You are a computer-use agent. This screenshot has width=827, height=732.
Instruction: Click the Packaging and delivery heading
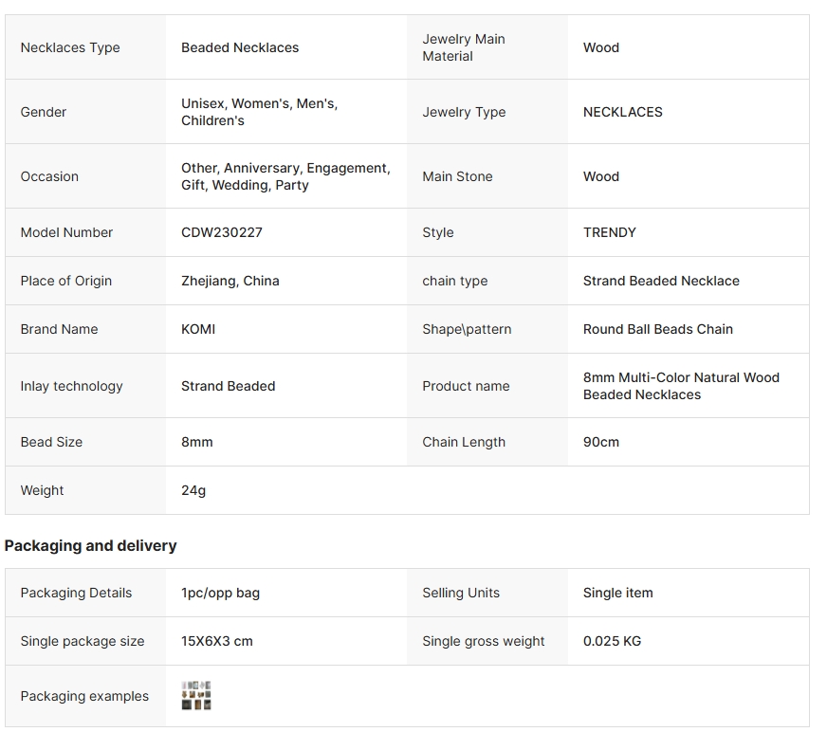tap(91, 545)
